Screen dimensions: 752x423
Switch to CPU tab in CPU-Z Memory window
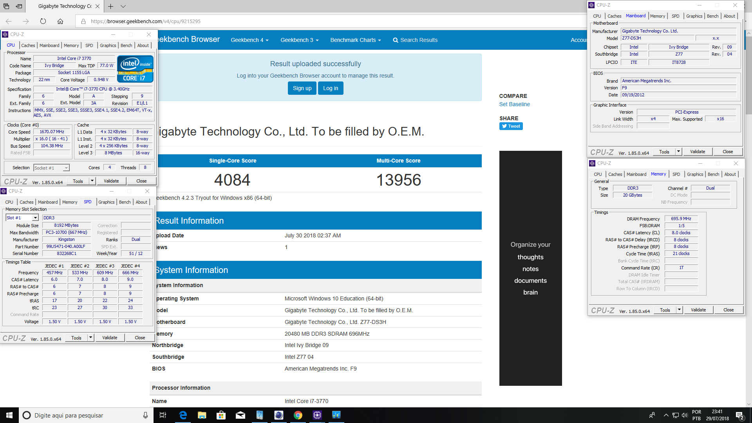pyautogui.click(x=598, y=174)
